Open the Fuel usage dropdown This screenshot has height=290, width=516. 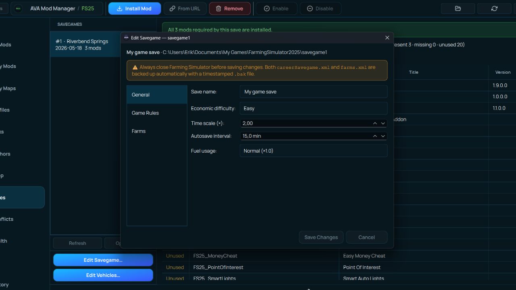314,151
